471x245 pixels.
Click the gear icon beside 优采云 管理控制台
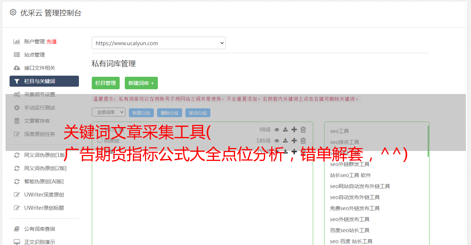click(13, 12)
